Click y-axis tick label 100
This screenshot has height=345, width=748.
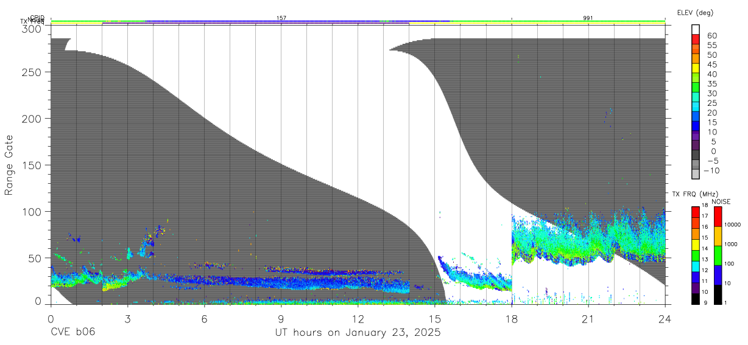[33, 211]
